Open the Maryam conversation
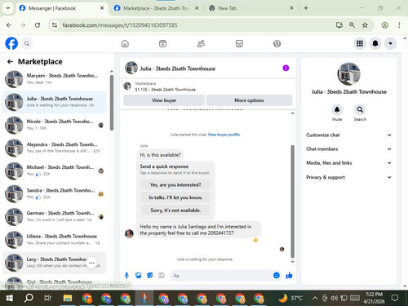Viewport: 408px width, 306px height. click(x=55, y=79)
